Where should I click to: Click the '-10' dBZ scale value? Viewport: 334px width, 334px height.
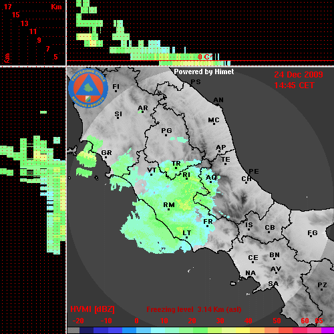(106, 321)
